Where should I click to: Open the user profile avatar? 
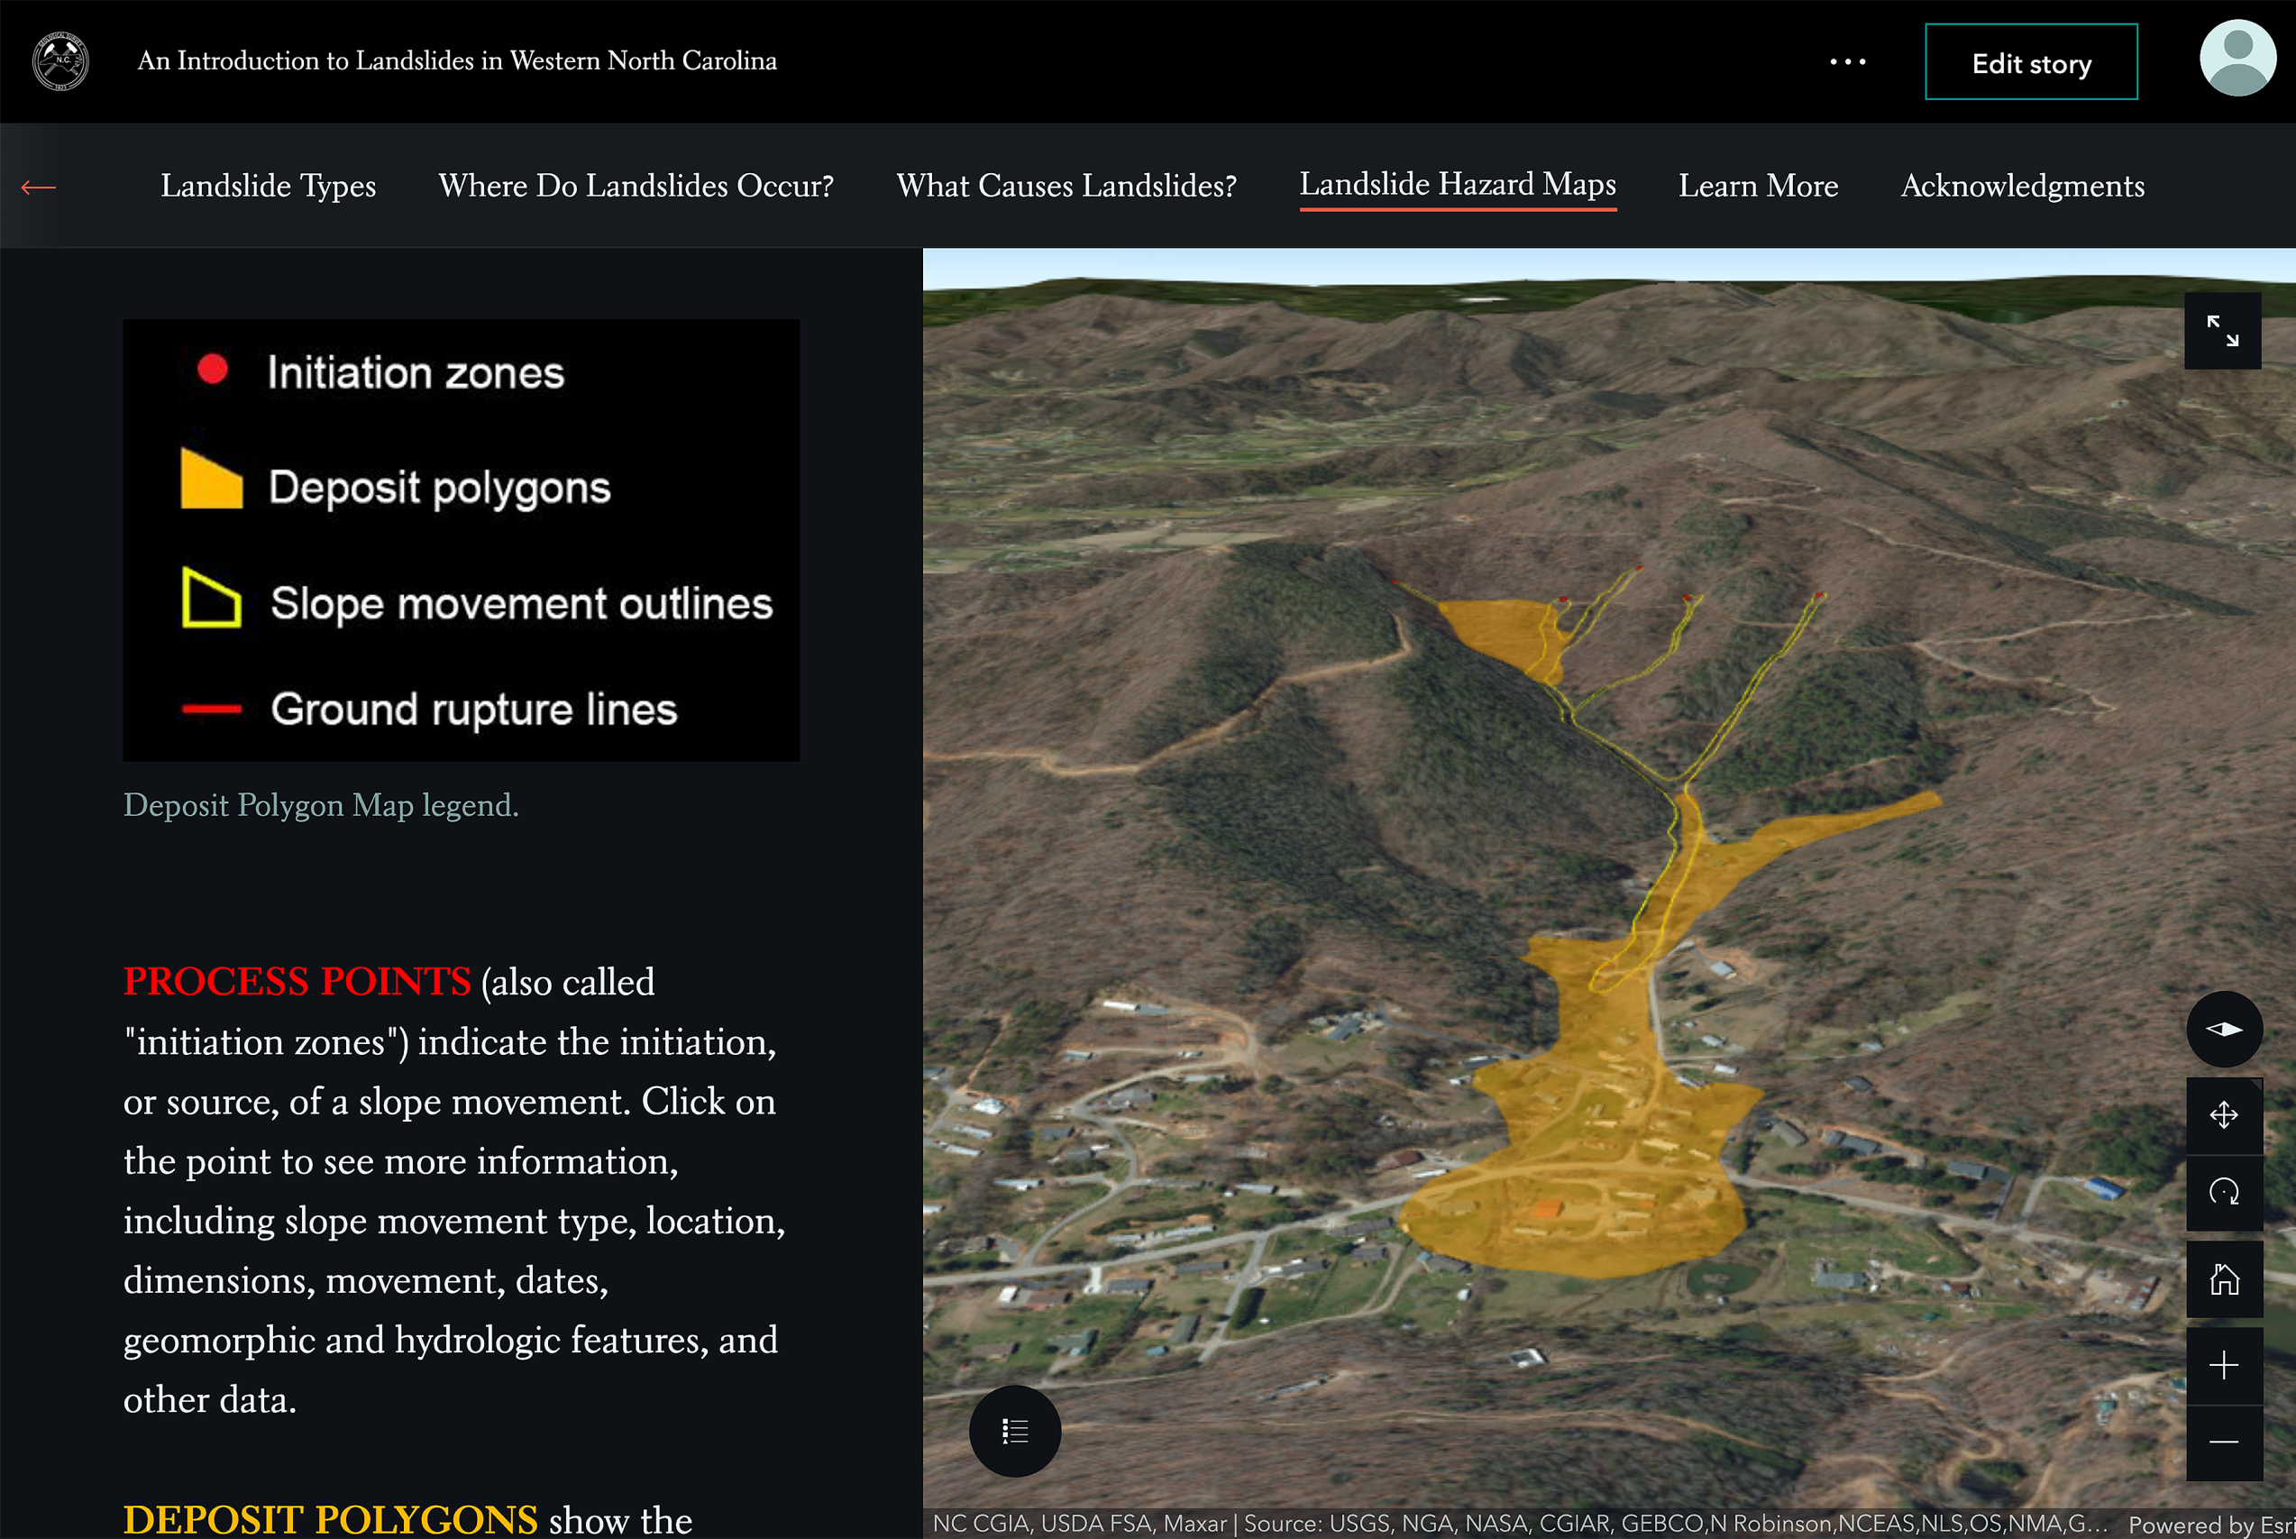pyautogui.click(x=2237, y=59)
